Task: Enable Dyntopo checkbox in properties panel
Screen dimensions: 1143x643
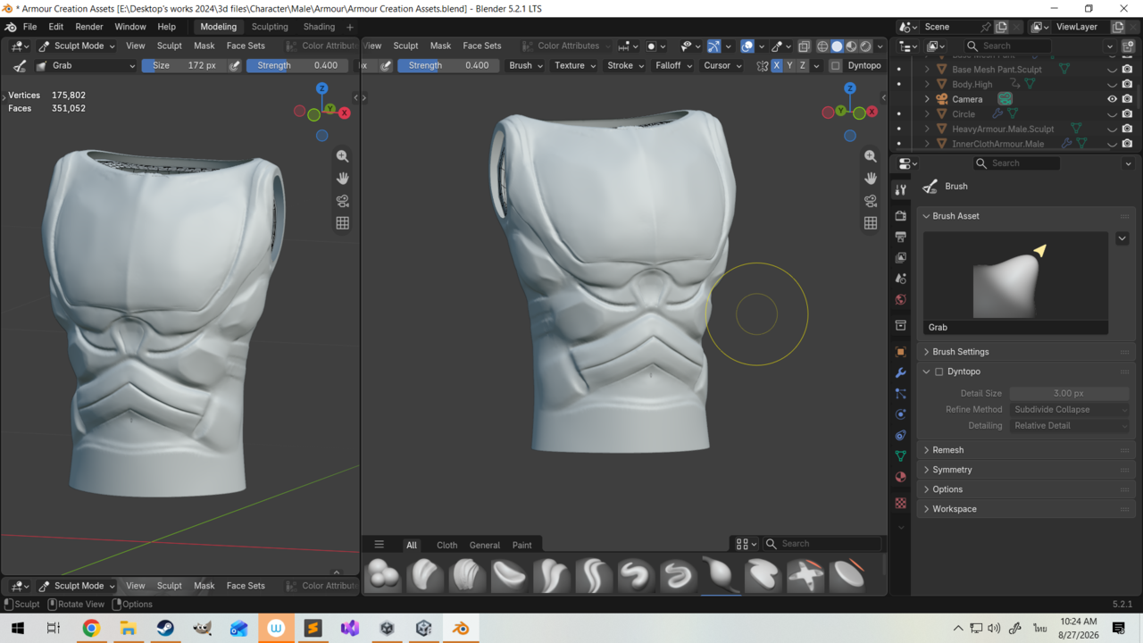Action: tap(939, 372)
